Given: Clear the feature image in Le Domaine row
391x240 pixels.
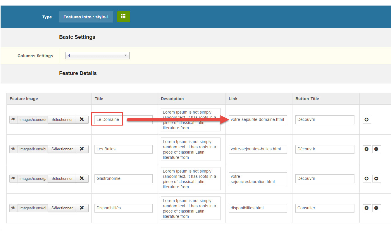Looking at the screenshot, I should (82, 119).
